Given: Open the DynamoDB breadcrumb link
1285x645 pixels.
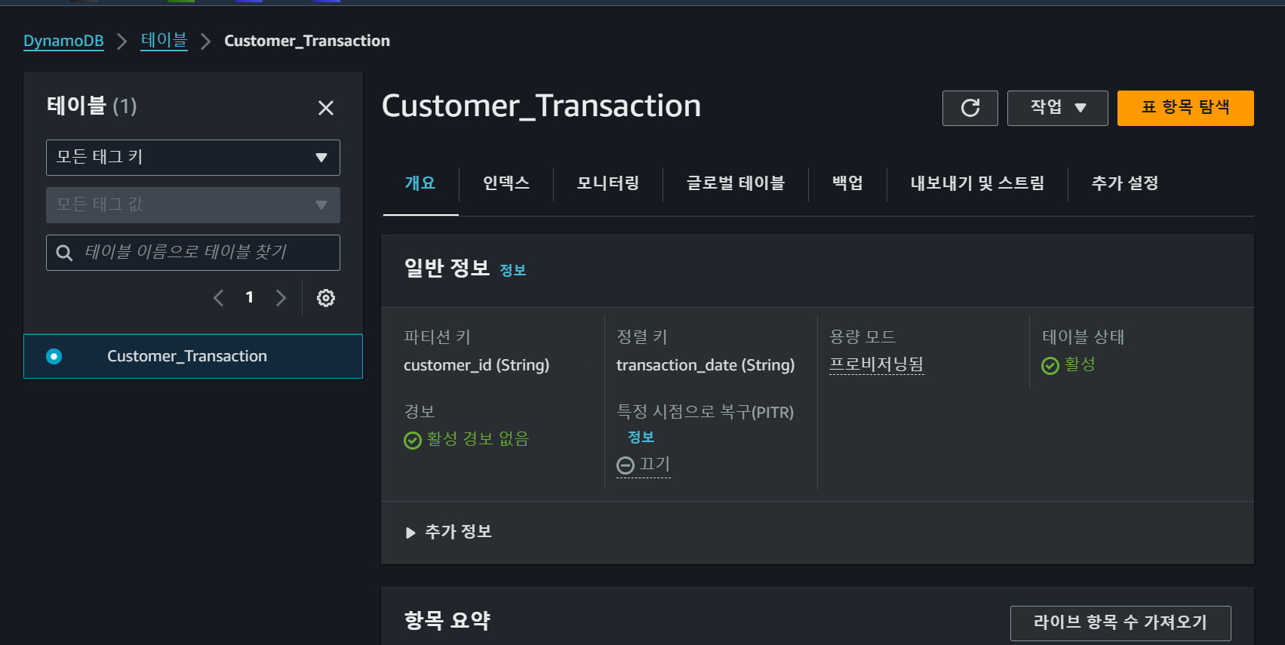Looking at the screenshot, I should (63, 41).
